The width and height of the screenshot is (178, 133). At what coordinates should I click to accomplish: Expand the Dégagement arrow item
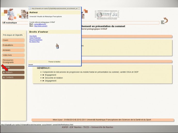tap(49, 81)
